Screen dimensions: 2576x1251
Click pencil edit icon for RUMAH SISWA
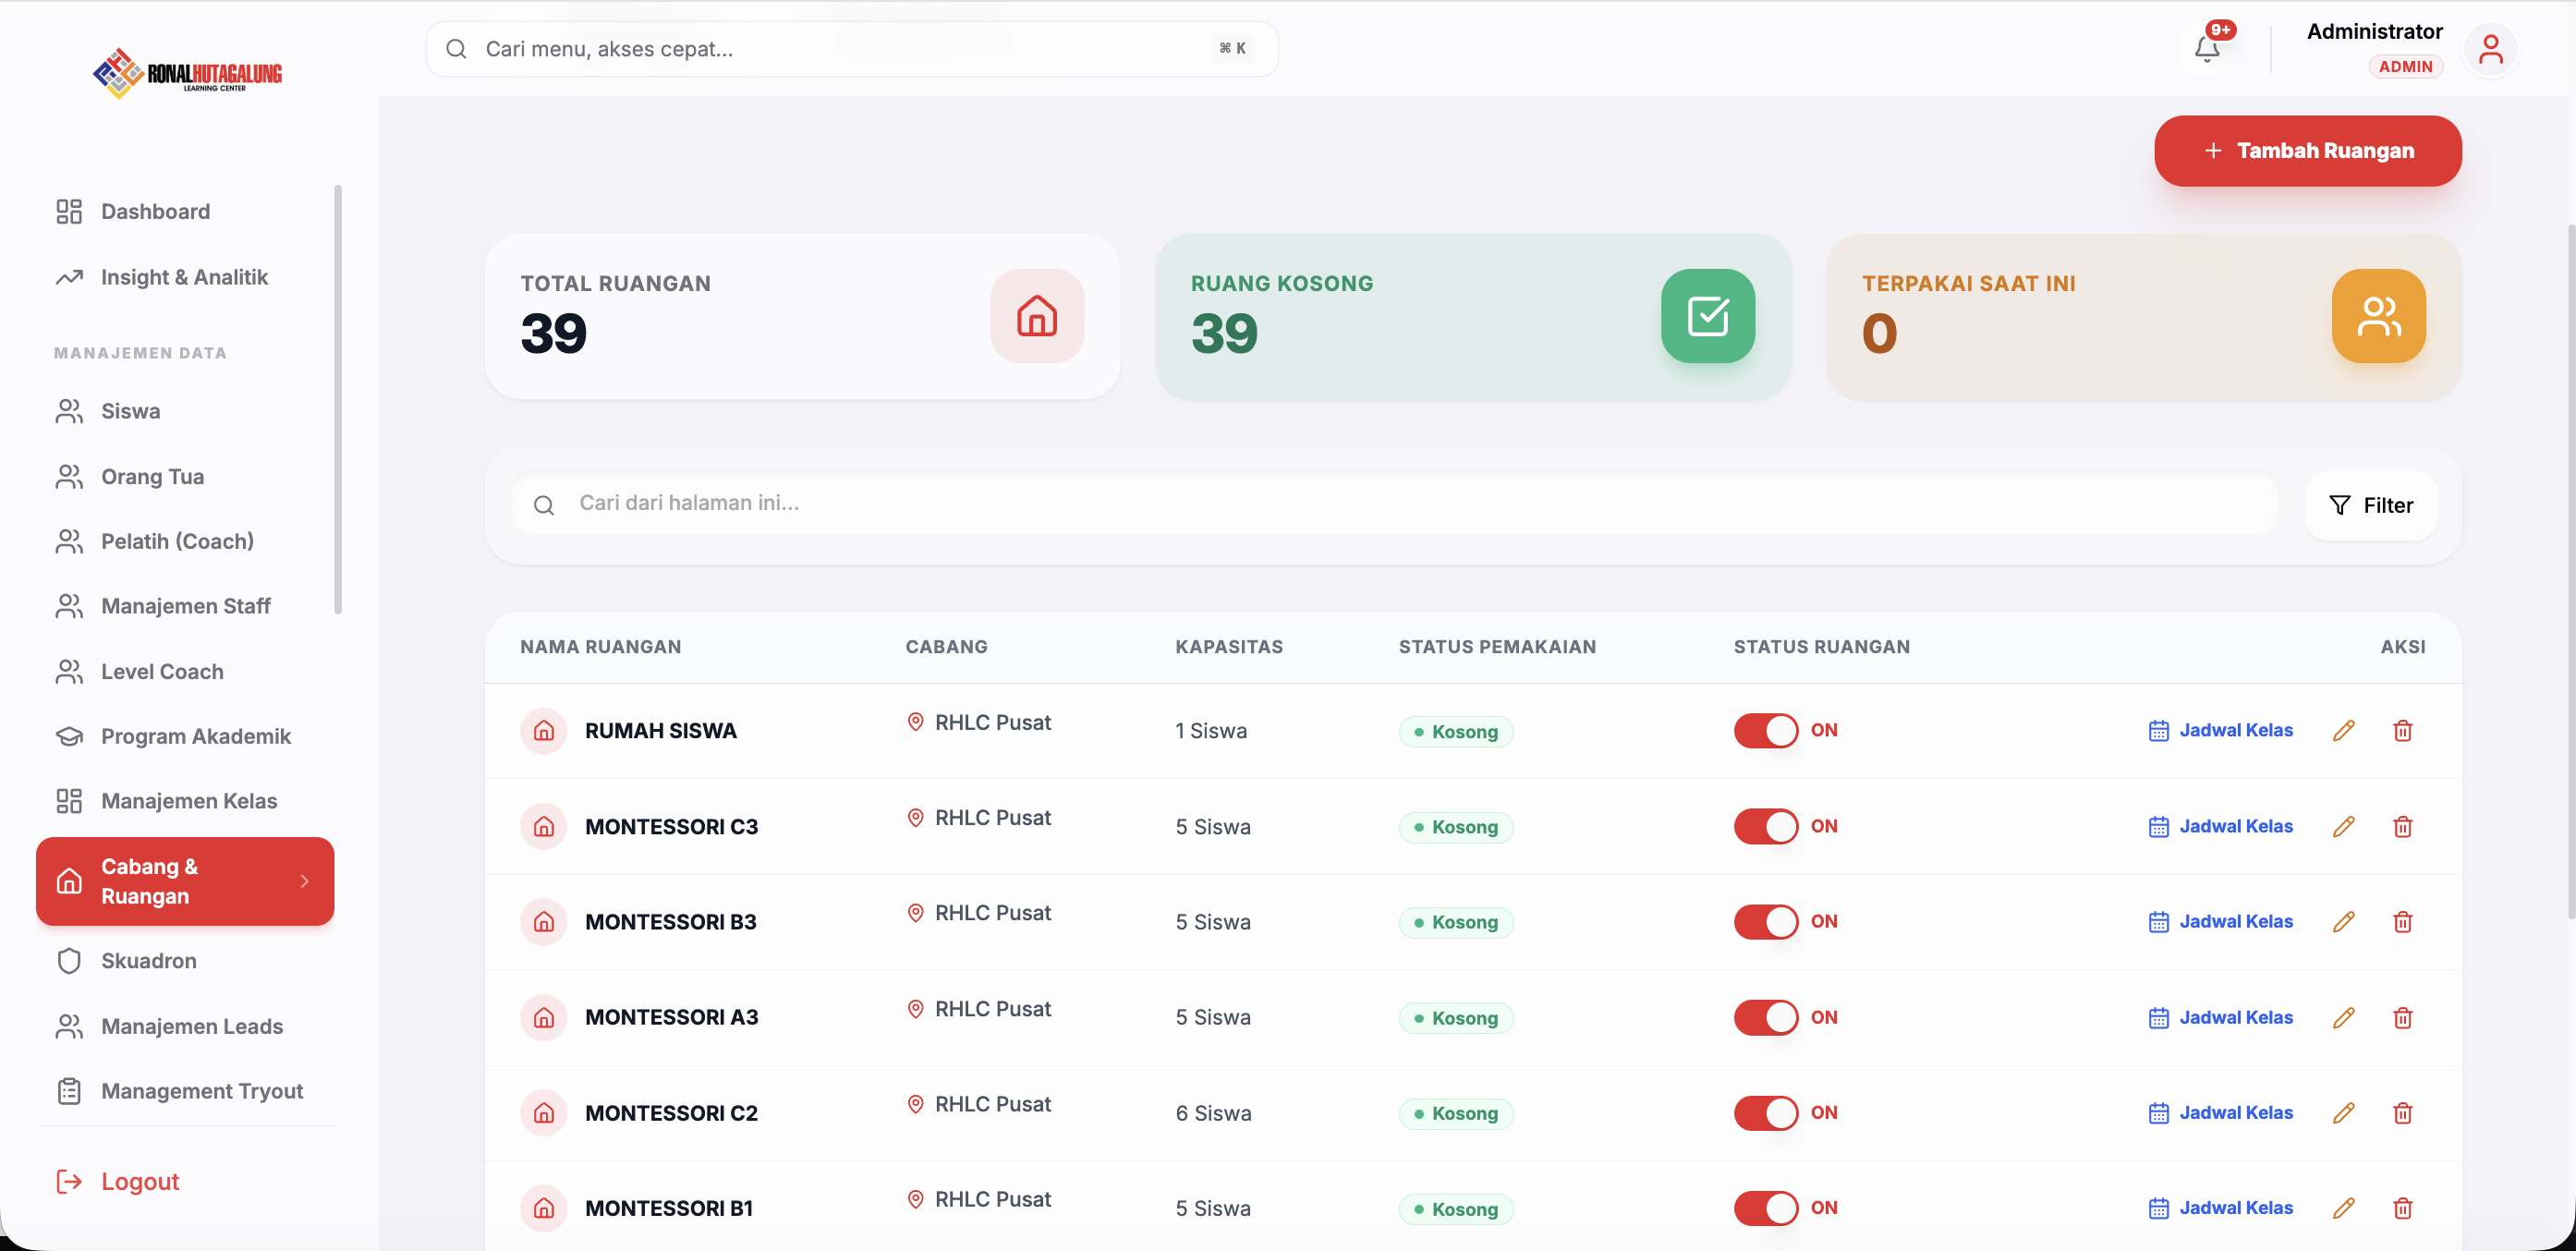pyautogui.click(x=2343, y=731)
